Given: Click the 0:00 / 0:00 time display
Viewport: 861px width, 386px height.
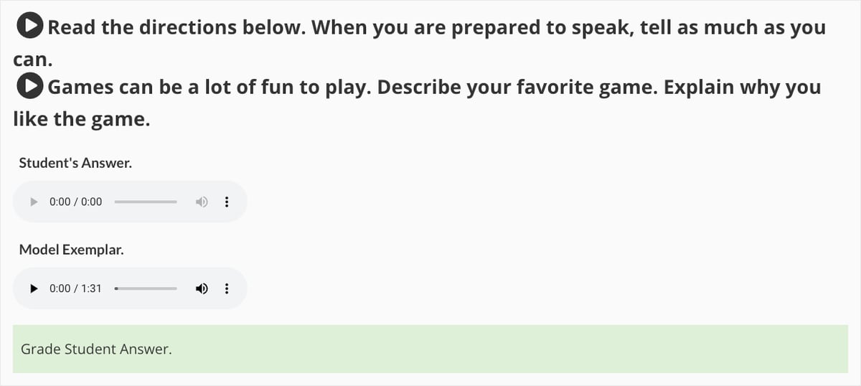Looking at the screenshot, I should click(x=75, y=202).
